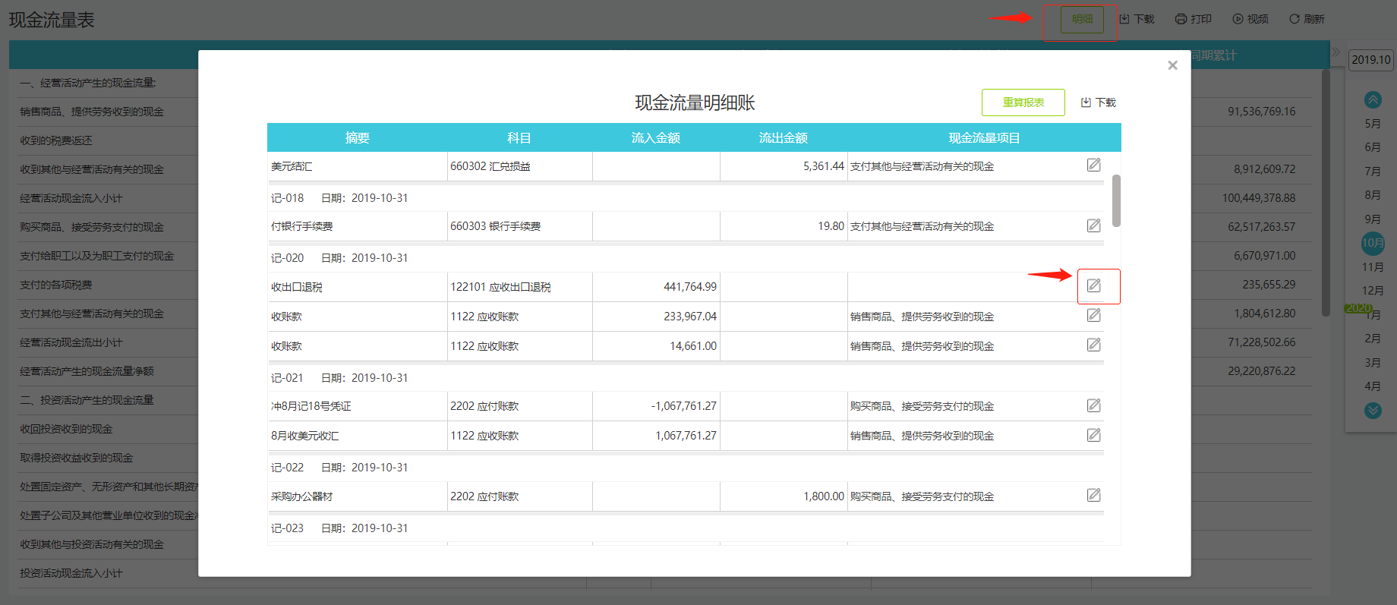Click 91,536,769.16 value in report
This screenshot has width=1397, height=605.
[1262, 112]
